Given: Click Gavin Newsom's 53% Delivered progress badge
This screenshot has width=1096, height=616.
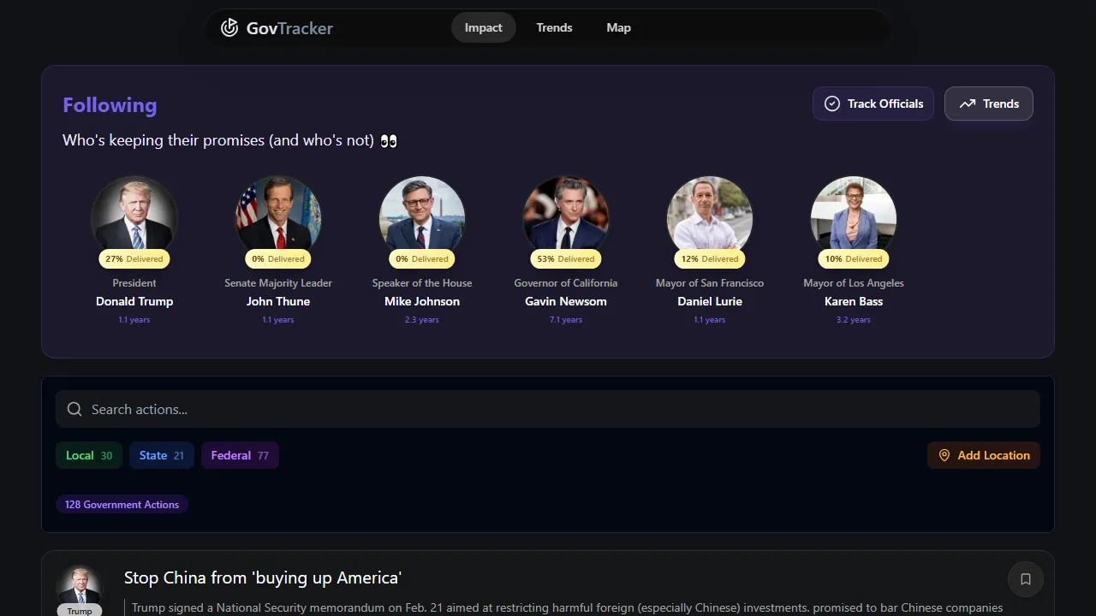Looking at the screenshot, I should click(565, 258).
